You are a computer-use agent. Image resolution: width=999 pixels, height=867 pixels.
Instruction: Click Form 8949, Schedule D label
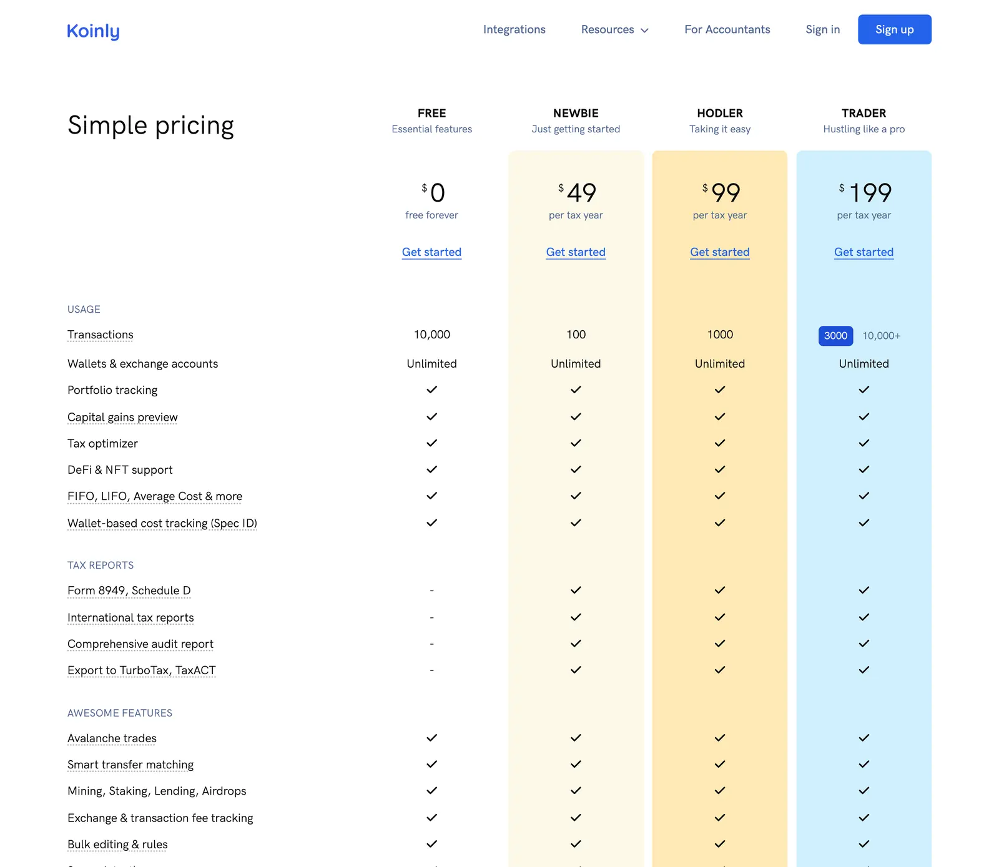click(129, 590)
